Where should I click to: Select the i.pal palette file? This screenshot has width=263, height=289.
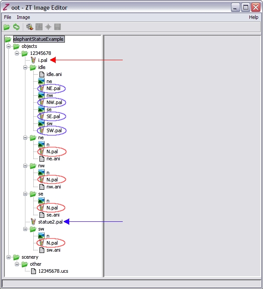click(x=43, y=60)
